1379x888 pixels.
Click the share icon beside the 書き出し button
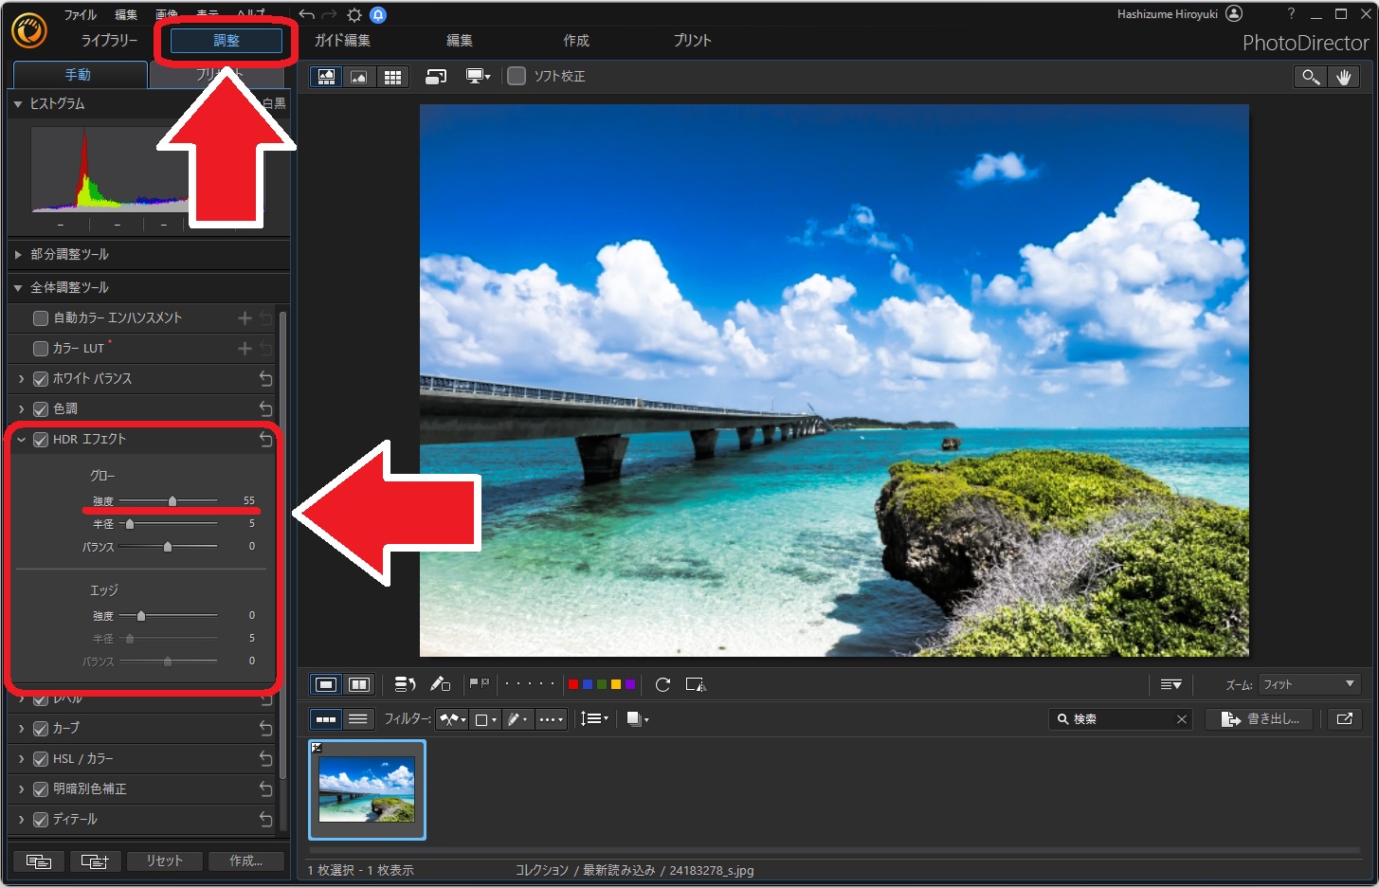[1344, 719]
